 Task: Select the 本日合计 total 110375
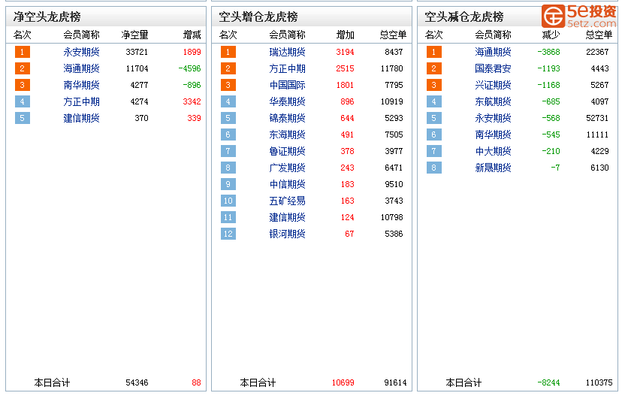pos(599,382)
